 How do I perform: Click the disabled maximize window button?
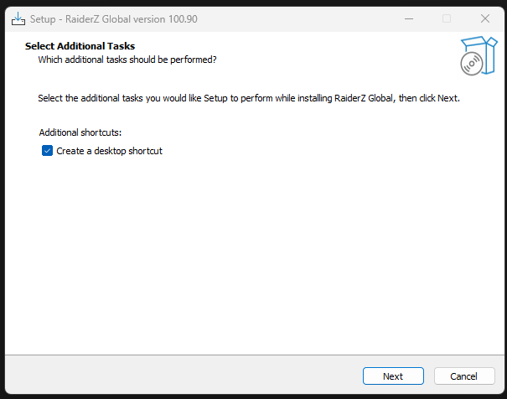click(447, 18)
